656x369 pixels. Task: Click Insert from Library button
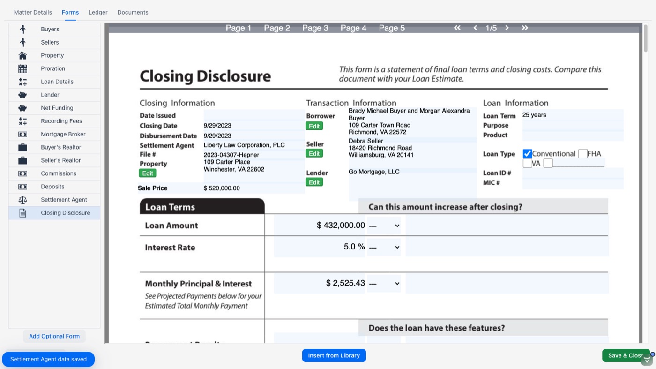click(334, 355)
